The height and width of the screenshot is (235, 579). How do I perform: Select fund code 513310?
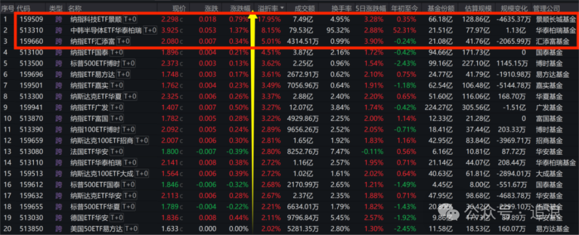(31, 30)
